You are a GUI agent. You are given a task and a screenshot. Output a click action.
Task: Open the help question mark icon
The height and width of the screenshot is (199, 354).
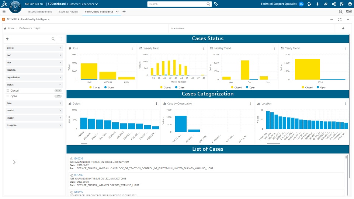[350, 4]
